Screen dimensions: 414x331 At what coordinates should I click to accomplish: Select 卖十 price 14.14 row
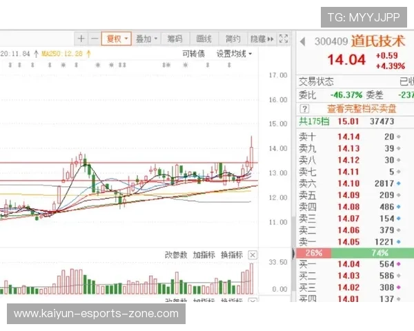355,137
